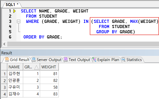Open the Text Output tab
This screenshot has width=159, height=99.
(77, 60)
